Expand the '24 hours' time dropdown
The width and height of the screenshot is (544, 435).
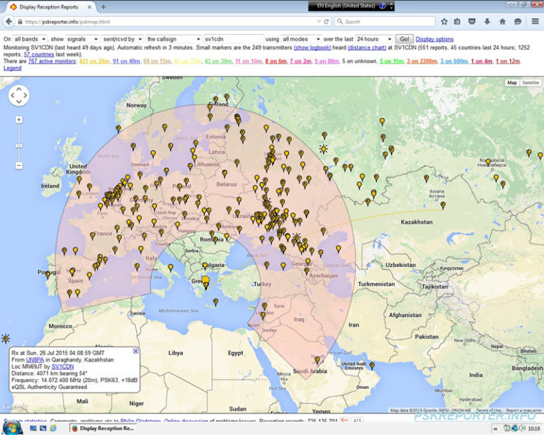[374, 39]
